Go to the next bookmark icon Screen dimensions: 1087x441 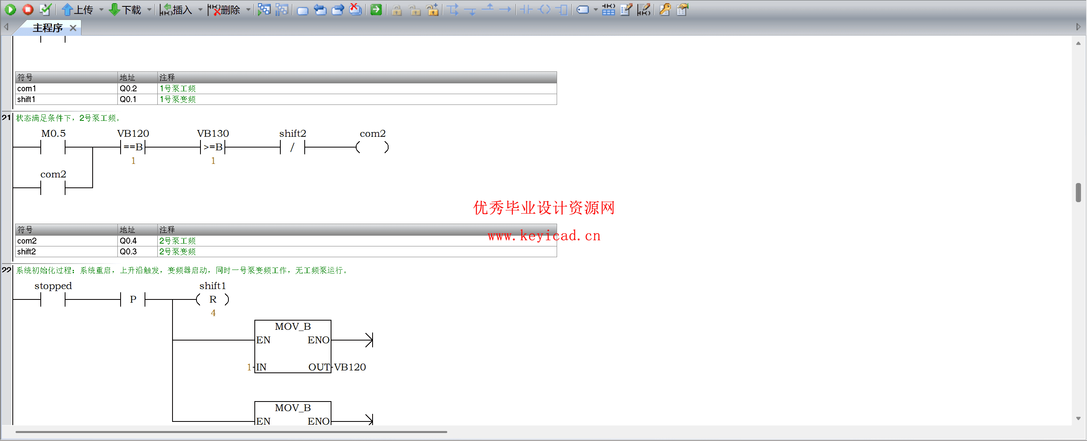(338, 9)
